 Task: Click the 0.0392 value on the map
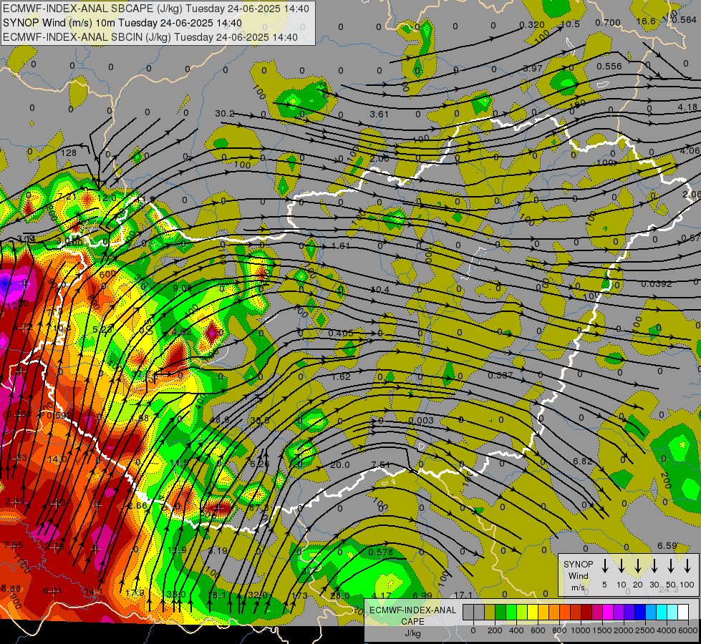[x=657, y=284]
